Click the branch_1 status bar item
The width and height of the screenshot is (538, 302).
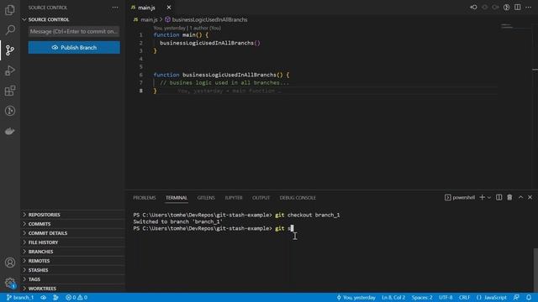click(x=20, y=298)
